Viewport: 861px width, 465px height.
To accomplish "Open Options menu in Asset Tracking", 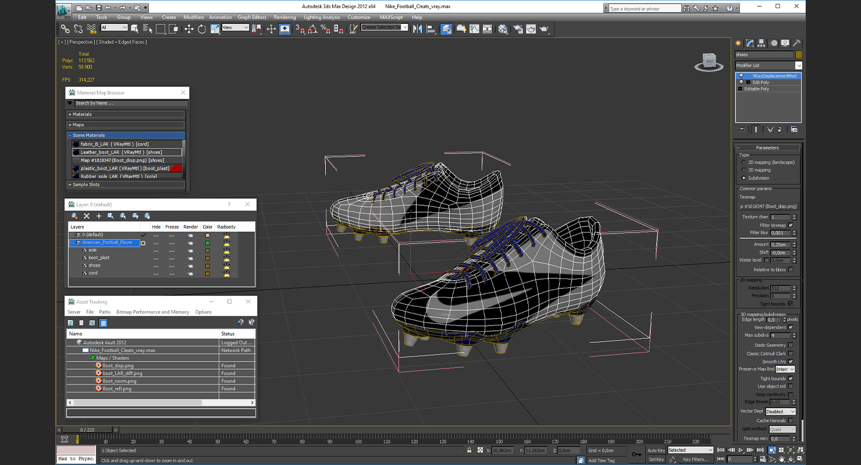I will 203,312.
